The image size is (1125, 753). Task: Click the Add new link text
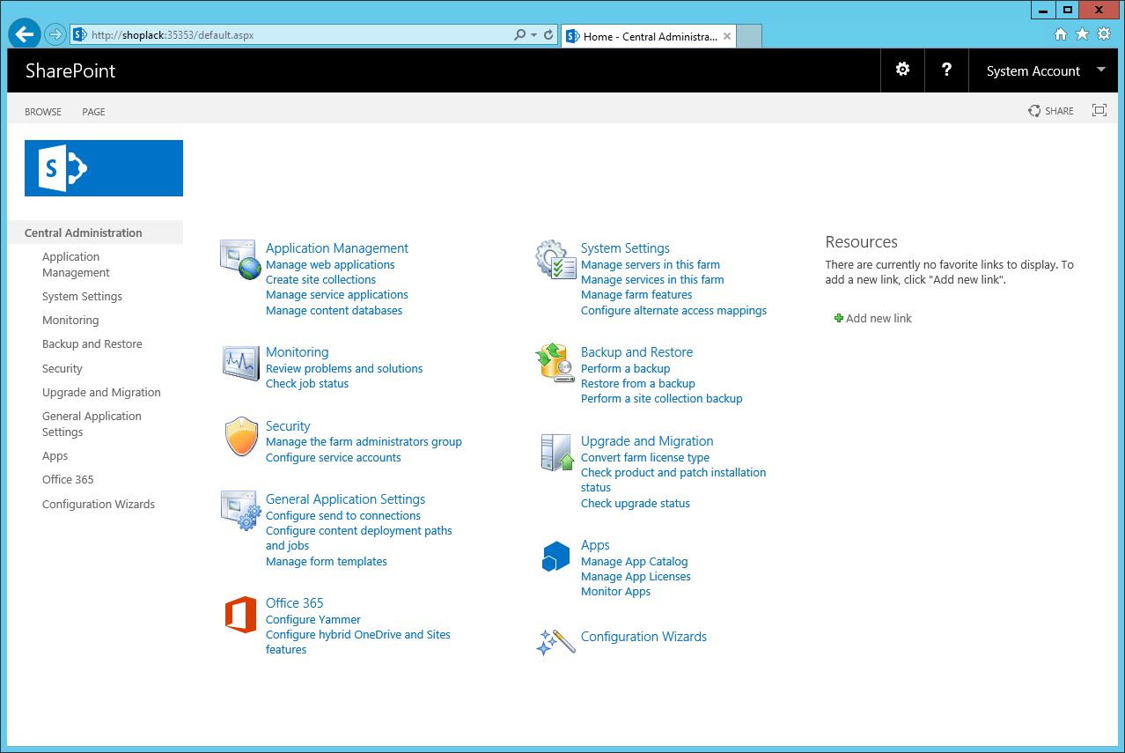coord(879,319)
